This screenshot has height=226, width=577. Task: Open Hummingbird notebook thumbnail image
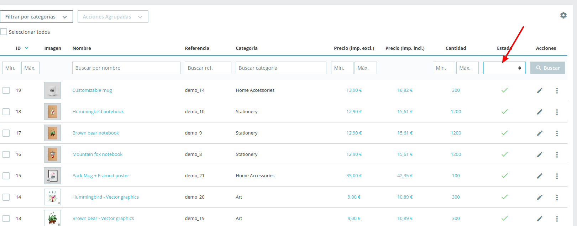52,111
